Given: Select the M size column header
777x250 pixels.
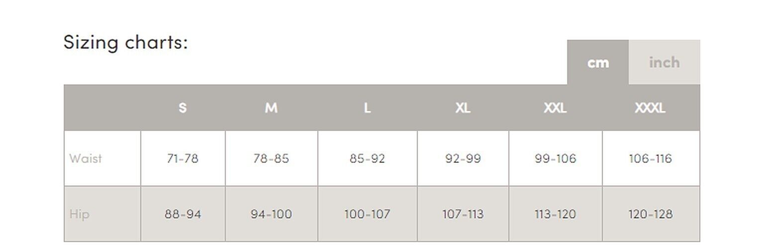Looking at the screenshot, I should (271, 108).
